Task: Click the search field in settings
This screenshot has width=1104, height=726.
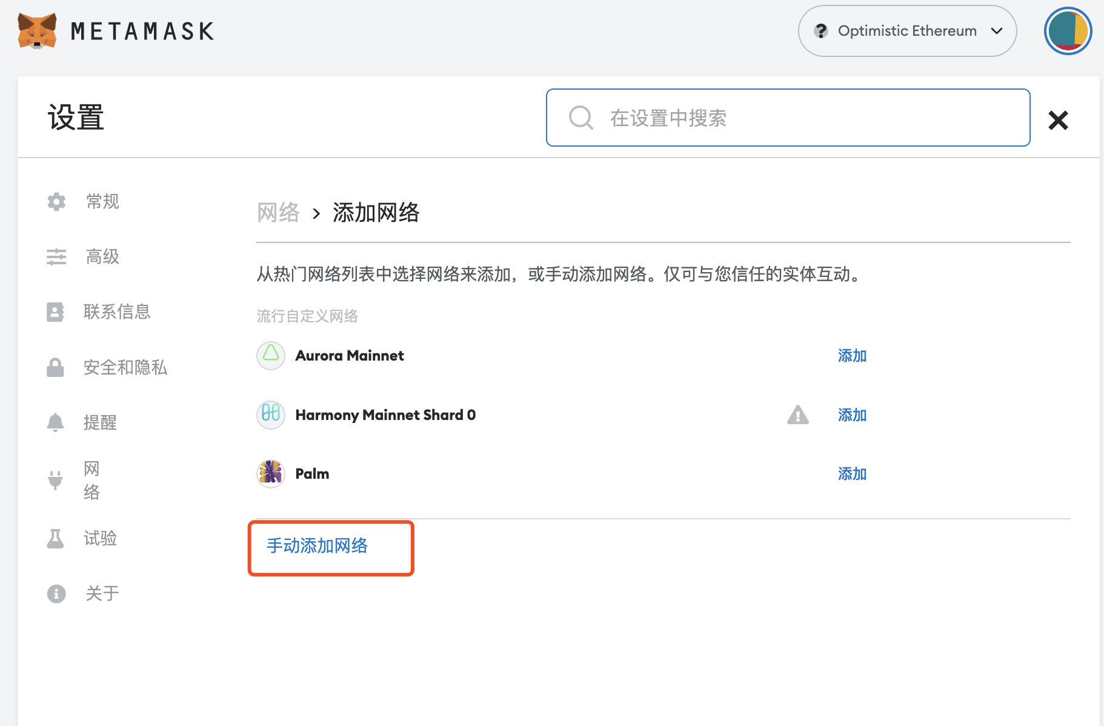Action: click(x=788, y=118)
